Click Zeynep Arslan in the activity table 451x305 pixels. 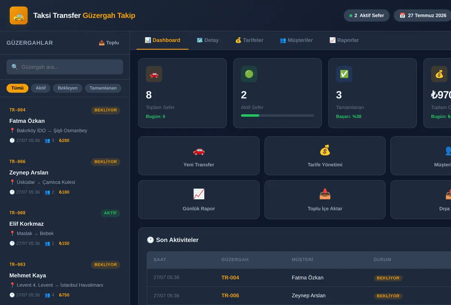(x=309, y=296)
